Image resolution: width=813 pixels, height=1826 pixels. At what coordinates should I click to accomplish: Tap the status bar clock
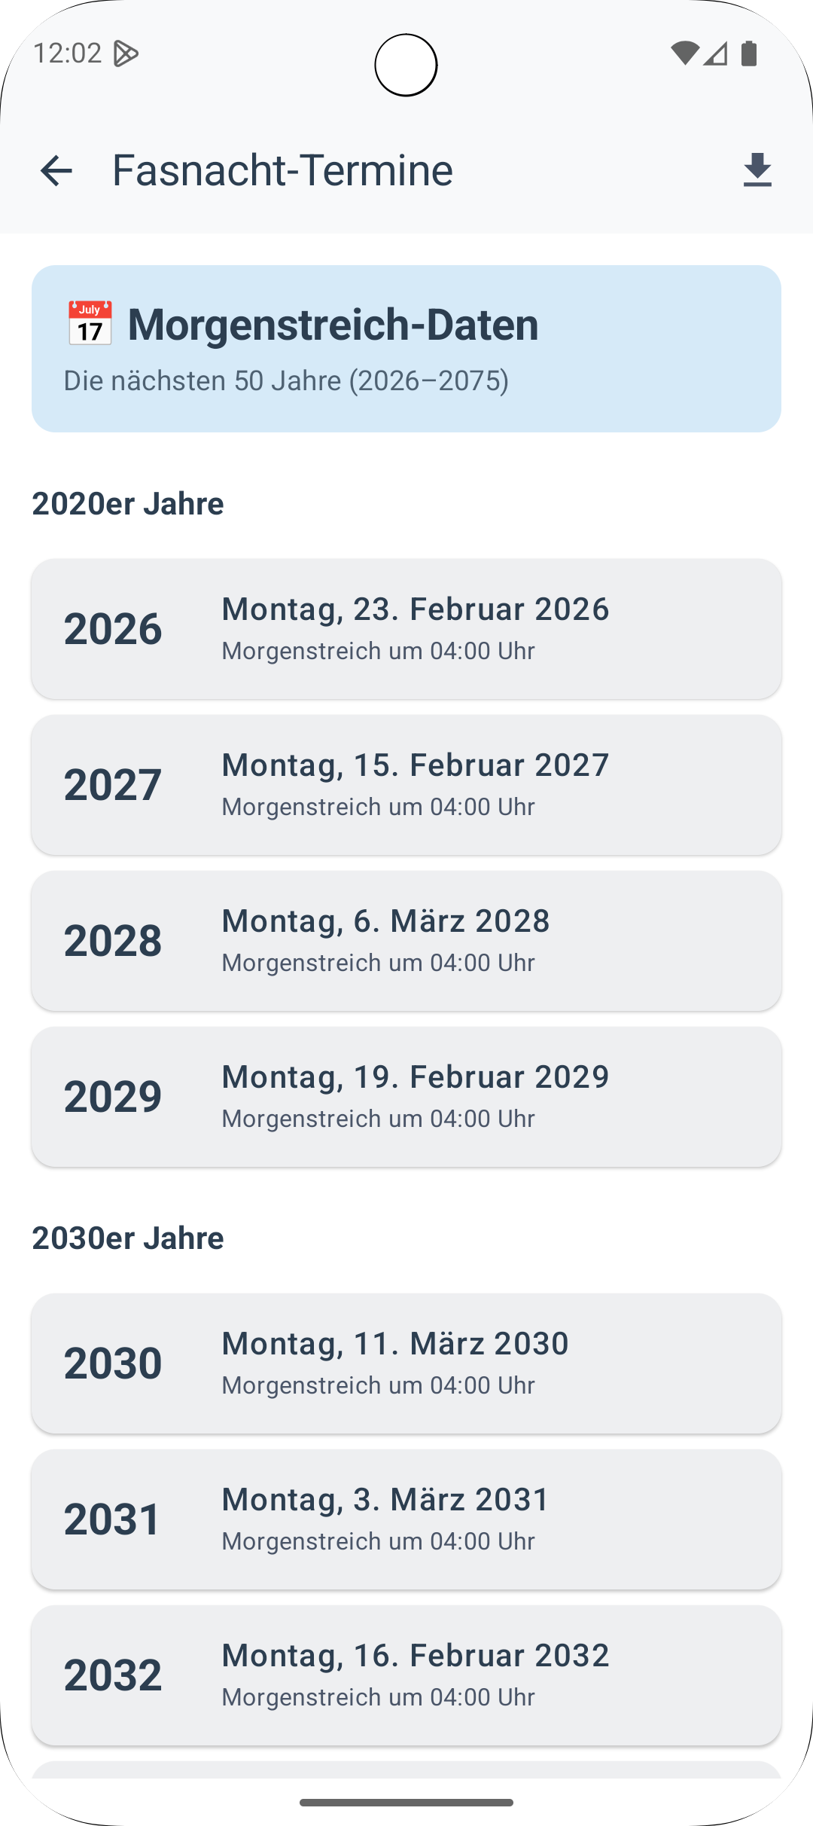68,53
